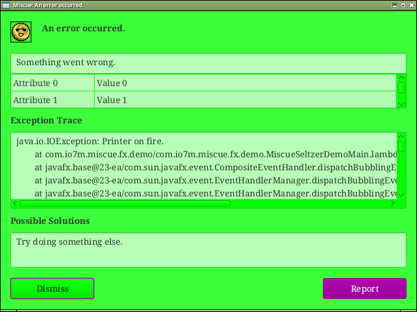The image size is (417, 312).
Task: Click the 'java.io.IOException: Printer on fire.' line
Action: (x=90, y=141)
